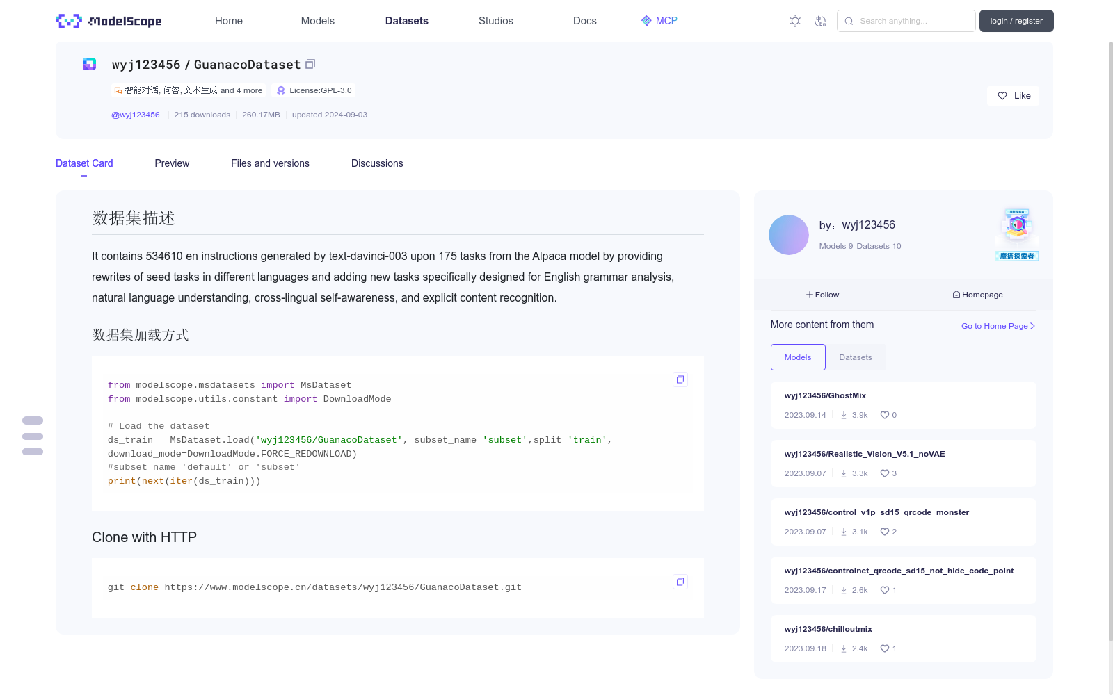
Task: Copy the git clone command
Action: 680,582
